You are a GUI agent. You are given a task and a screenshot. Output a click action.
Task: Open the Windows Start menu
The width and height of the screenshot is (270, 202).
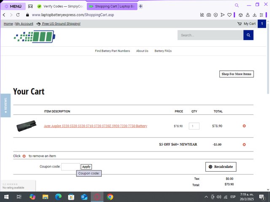click(x=6, y=197)
